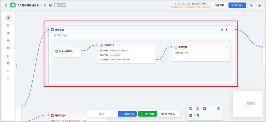Open the monitor-shaped sidebar icon
This screenshot has width=266, height=122.
(8, 33)
